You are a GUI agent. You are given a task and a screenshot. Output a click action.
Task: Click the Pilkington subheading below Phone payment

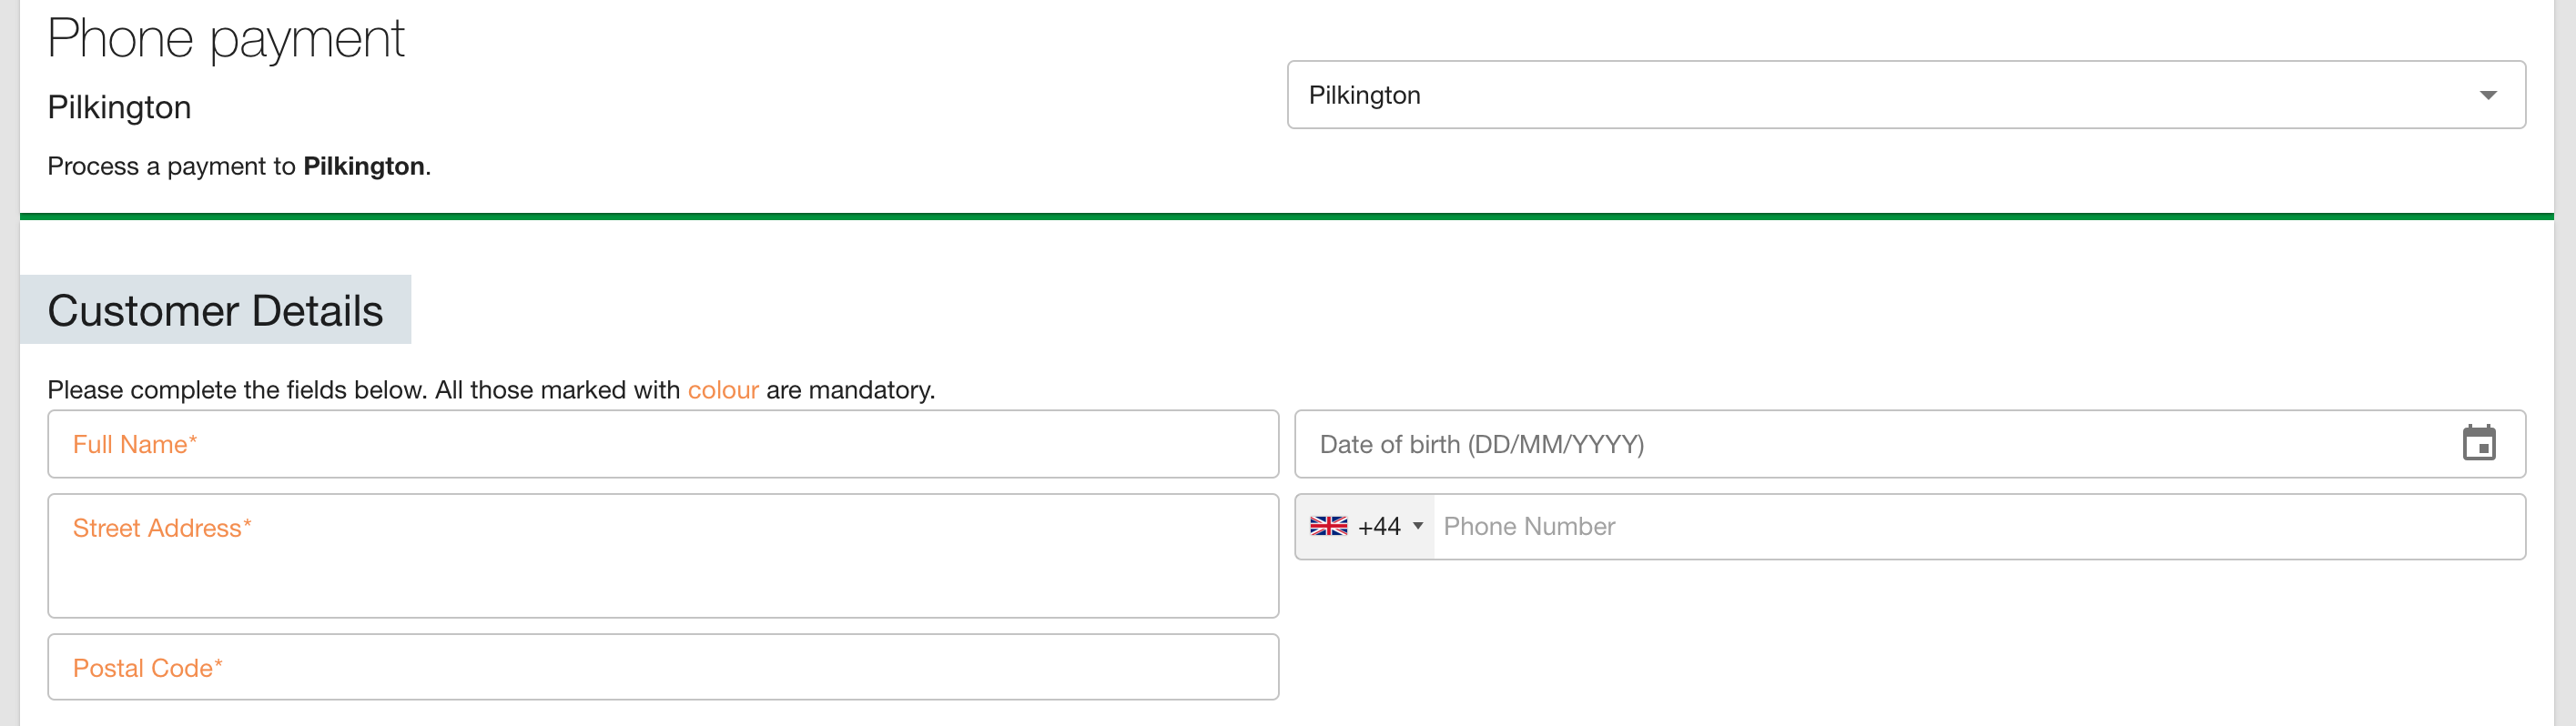point(119,107)
